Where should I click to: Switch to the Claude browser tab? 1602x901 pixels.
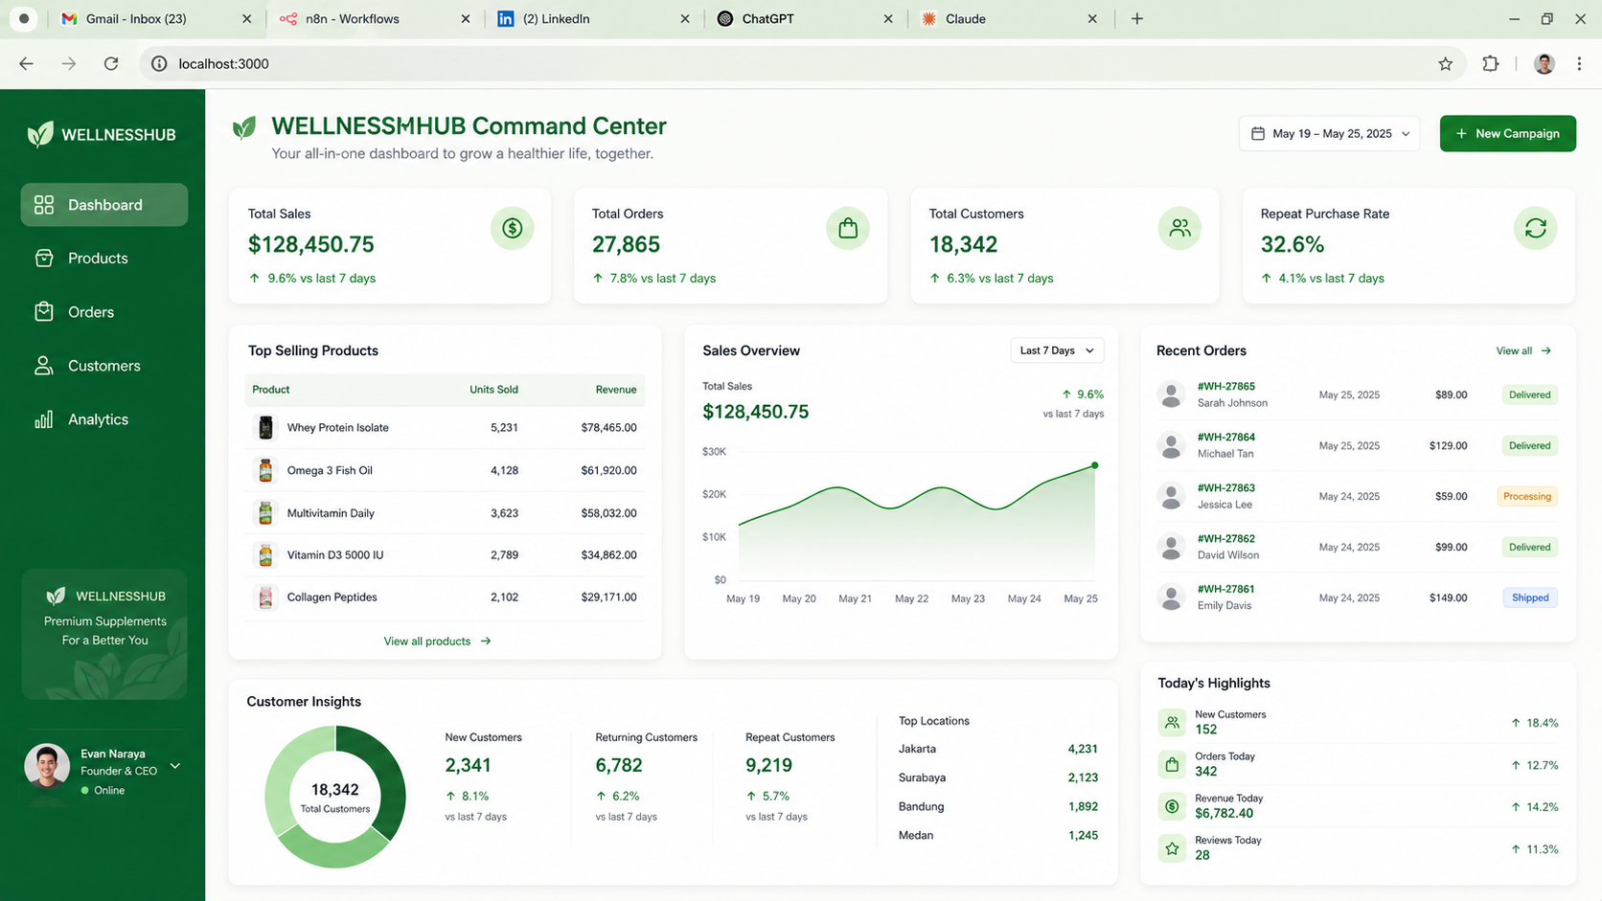1008,19
